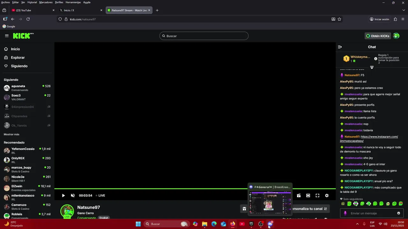
Task: Open OBS Studio from the taskbar
Action: pyautogui.click(x=261, y=224)
